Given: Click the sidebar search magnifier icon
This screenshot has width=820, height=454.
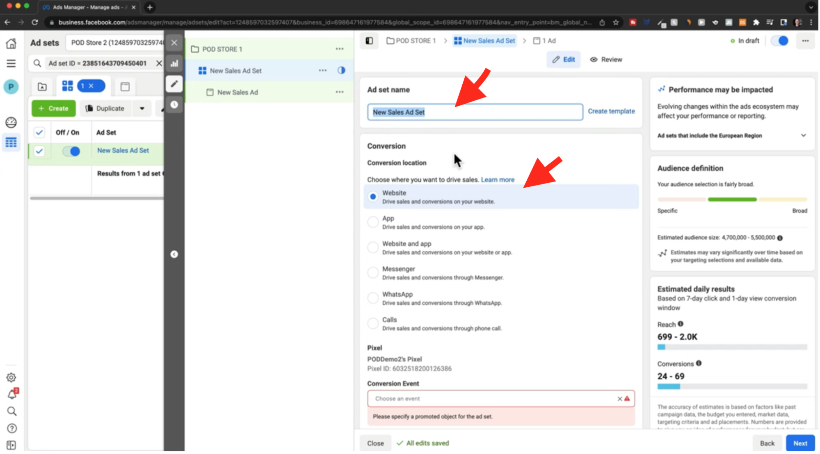Looking at the screenshot, I should tap(11, 411).
